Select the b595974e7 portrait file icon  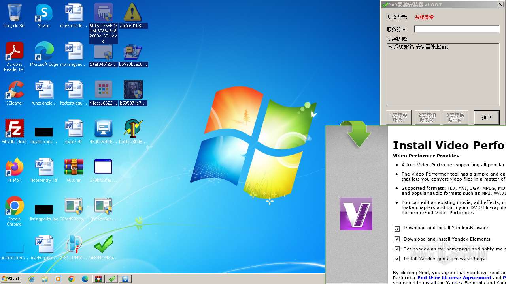click(x=133, y=93)
